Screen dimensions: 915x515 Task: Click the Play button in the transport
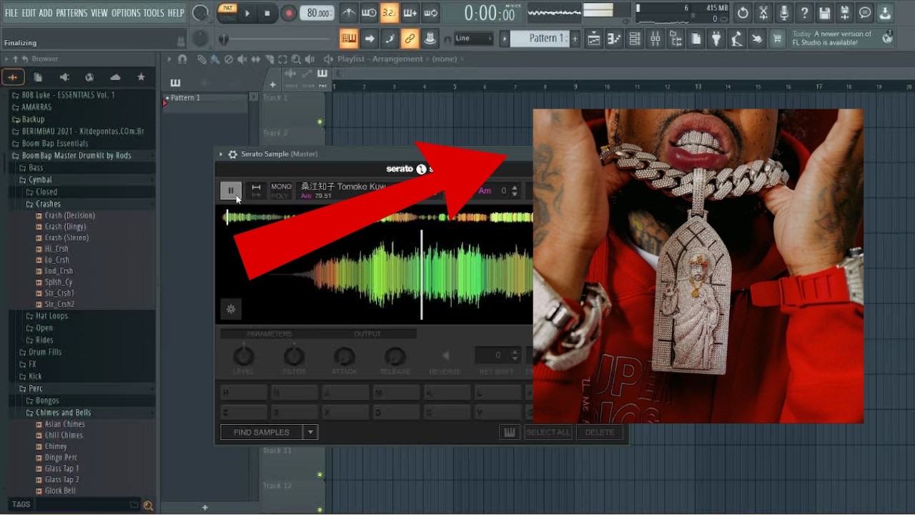pyautogui.click(x=247, y=13)
